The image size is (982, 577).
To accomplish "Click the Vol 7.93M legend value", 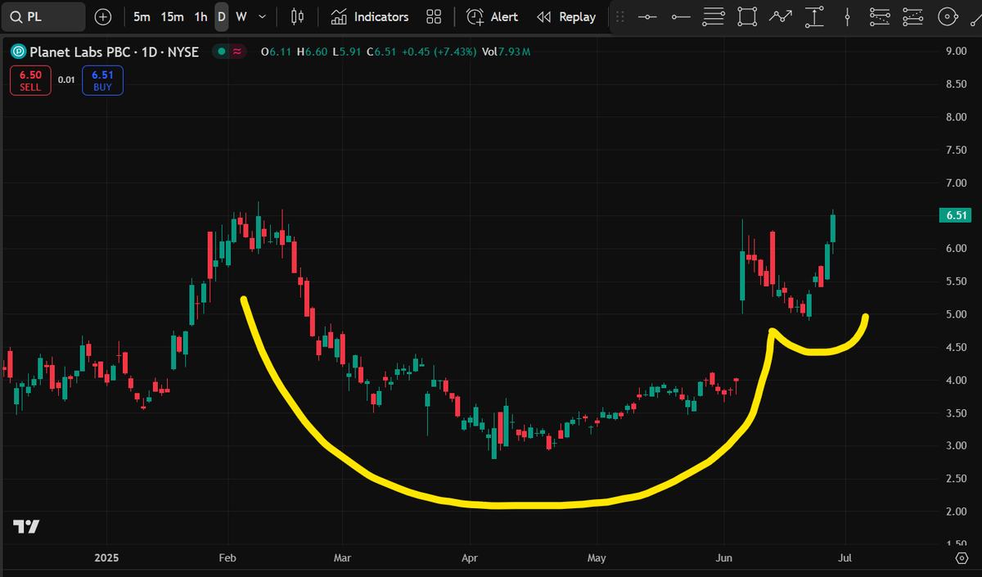I will pos(507,52).
